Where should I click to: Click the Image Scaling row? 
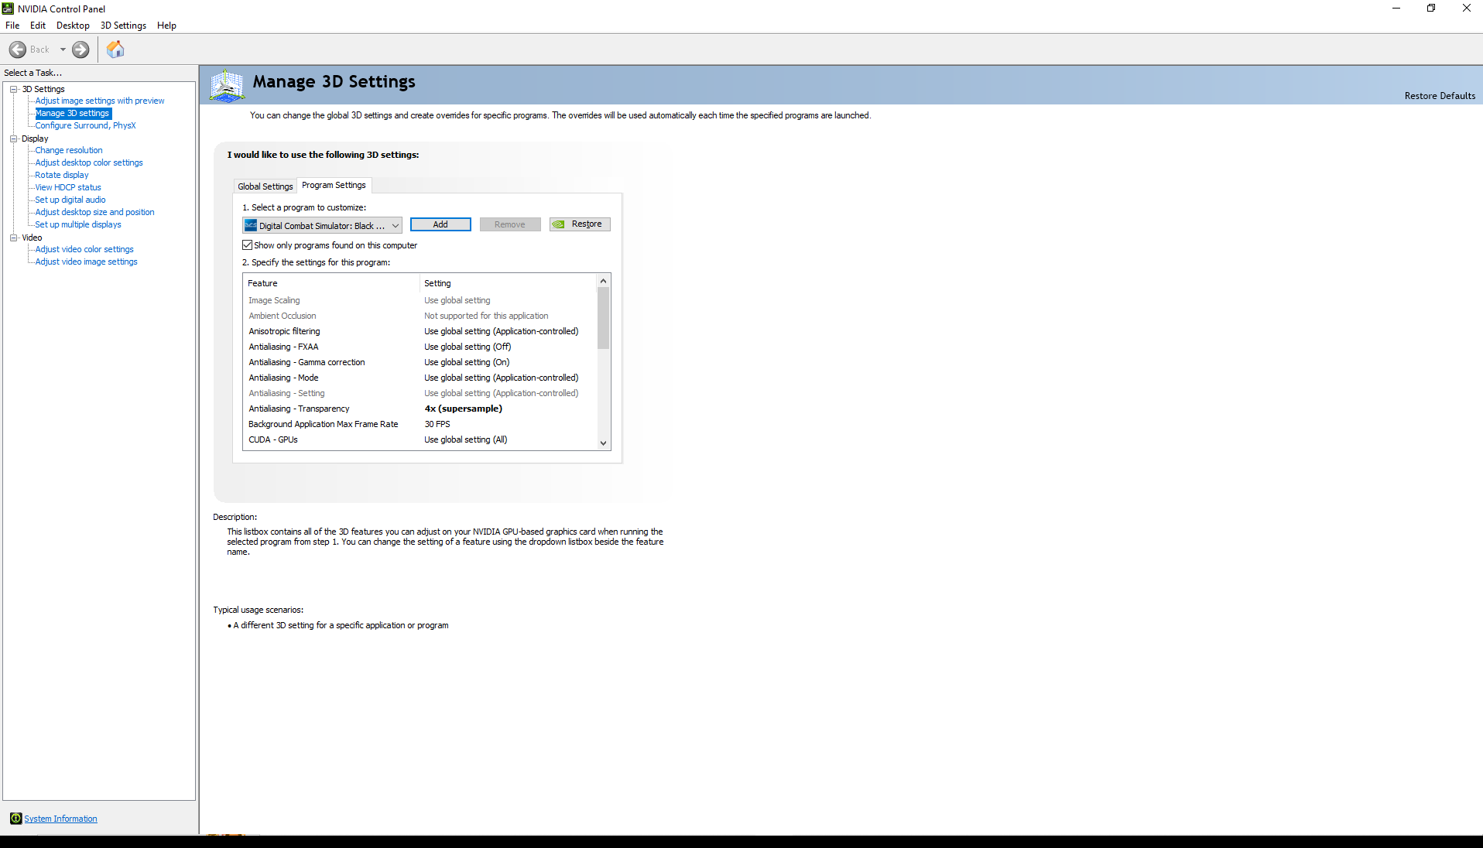coord(420,300)
